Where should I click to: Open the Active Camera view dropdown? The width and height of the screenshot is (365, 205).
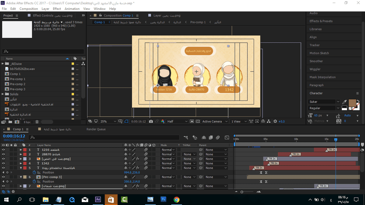(215, 121)
